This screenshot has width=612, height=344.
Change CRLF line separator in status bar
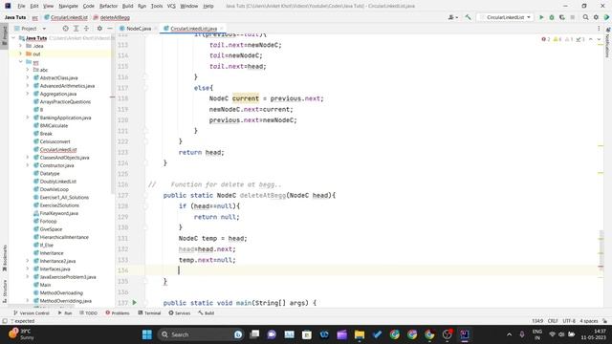coord(553,321)
